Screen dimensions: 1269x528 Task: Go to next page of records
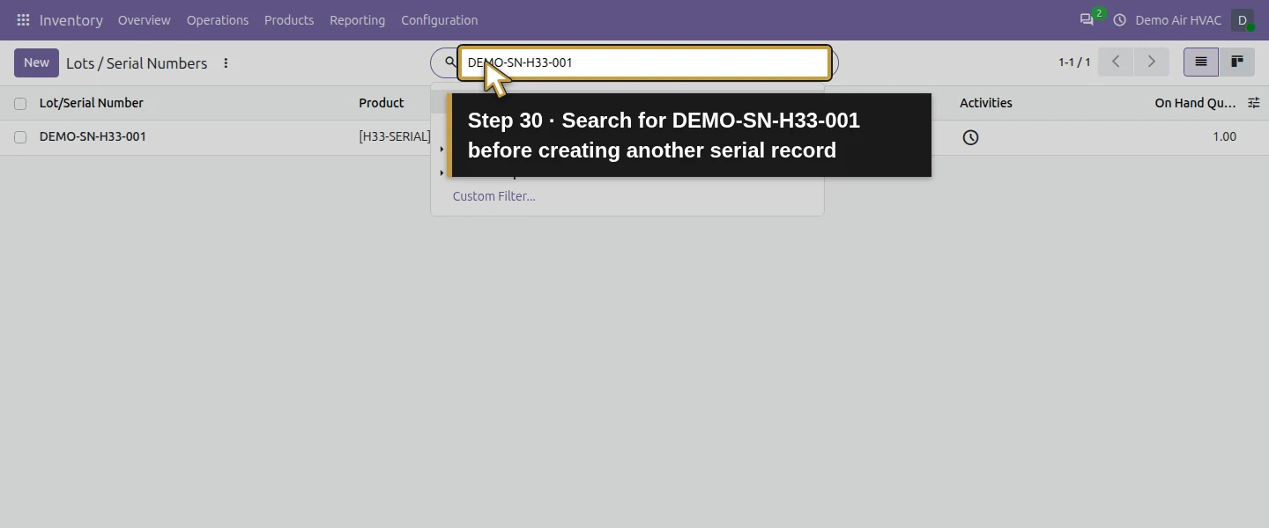(x=1151, y=62)
